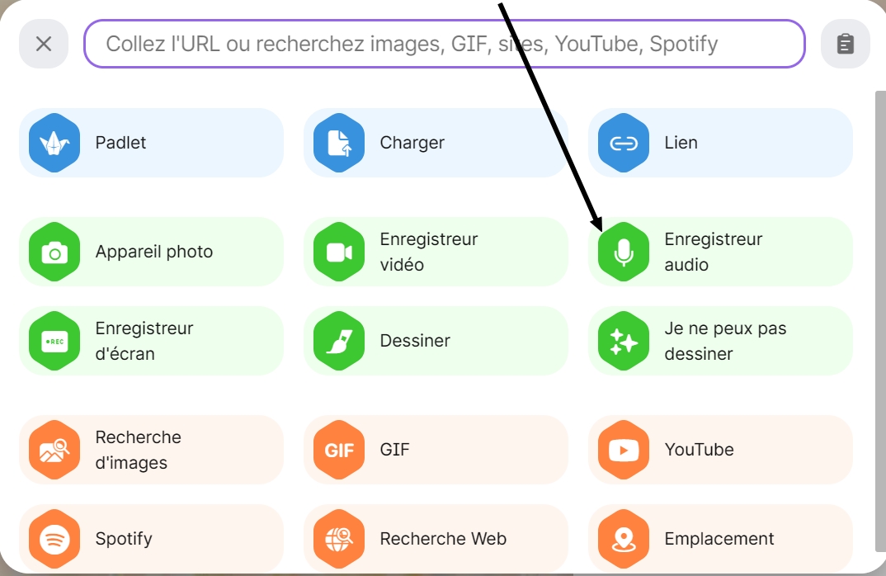Click the Enregistreur audio microphone icon

624,253
